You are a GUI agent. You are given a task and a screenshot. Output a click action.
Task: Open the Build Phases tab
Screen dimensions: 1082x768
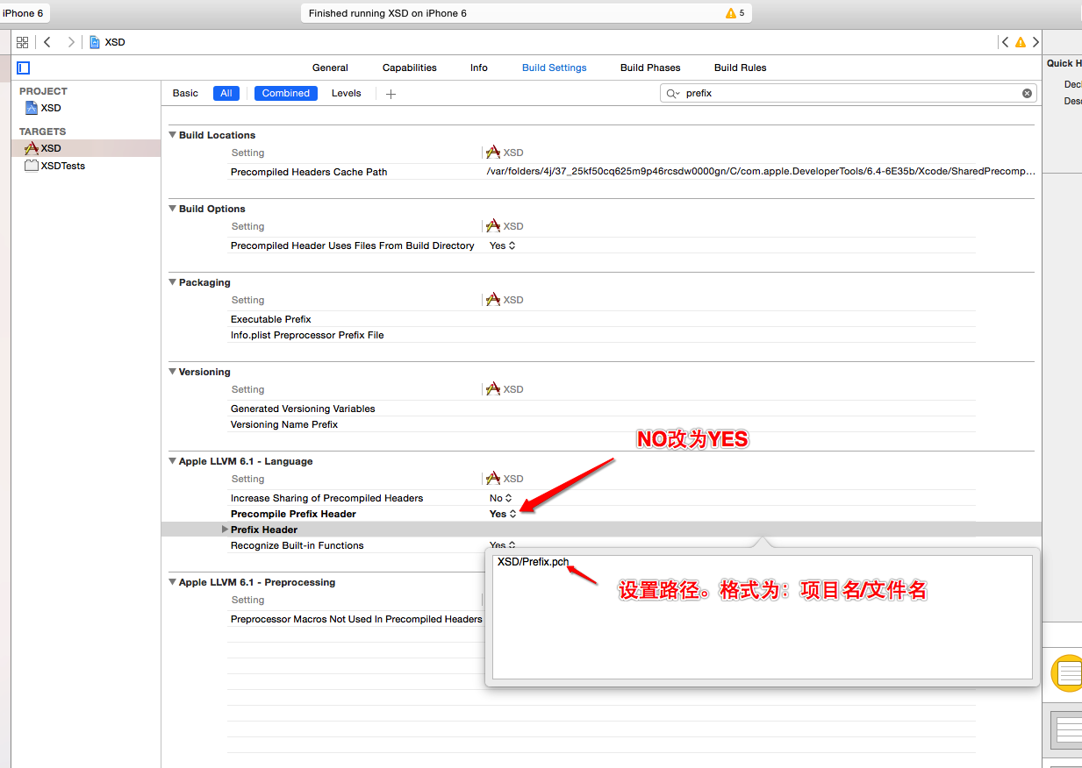pos(650,68)
